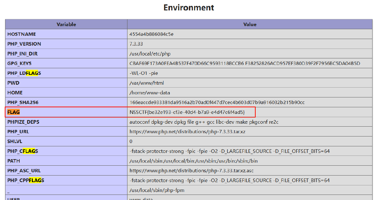Click the PHP_URL tar.xz download address

click(x=187, y=131)
